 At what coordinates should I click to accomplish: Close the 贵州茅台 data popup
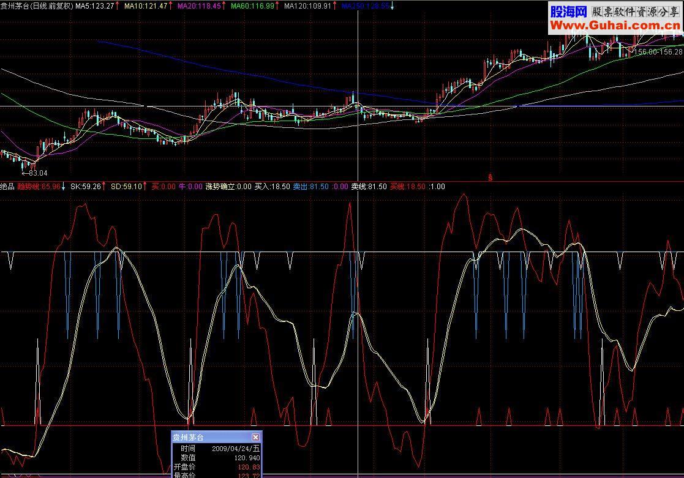255,437
